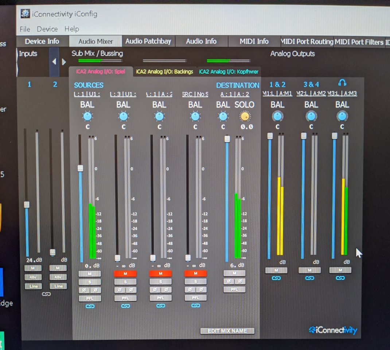Open output selector M2:L|A:M2
Viewport: 390px width, 350px height.
(311, 93)
